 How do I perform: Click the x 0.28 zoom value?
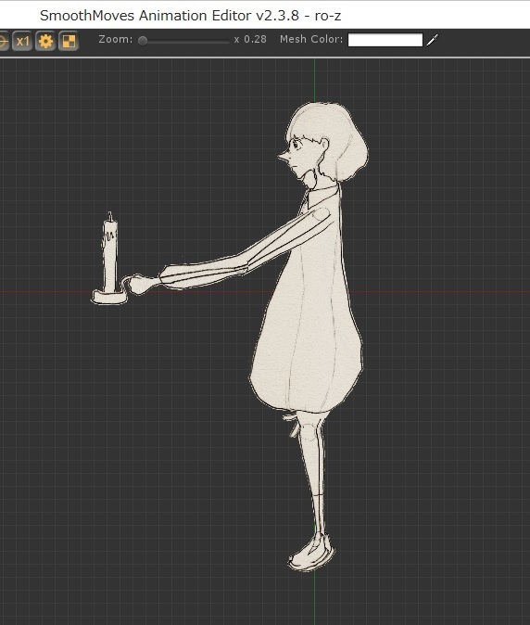[250, 40]
